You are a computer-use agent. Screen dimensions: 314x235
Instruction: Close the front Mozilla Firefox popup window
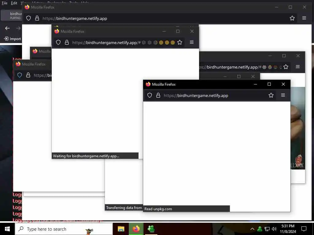(x=283, y=84)
